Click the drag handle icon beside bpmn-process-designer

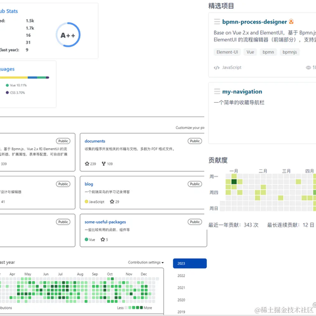(x=217, y=22)
